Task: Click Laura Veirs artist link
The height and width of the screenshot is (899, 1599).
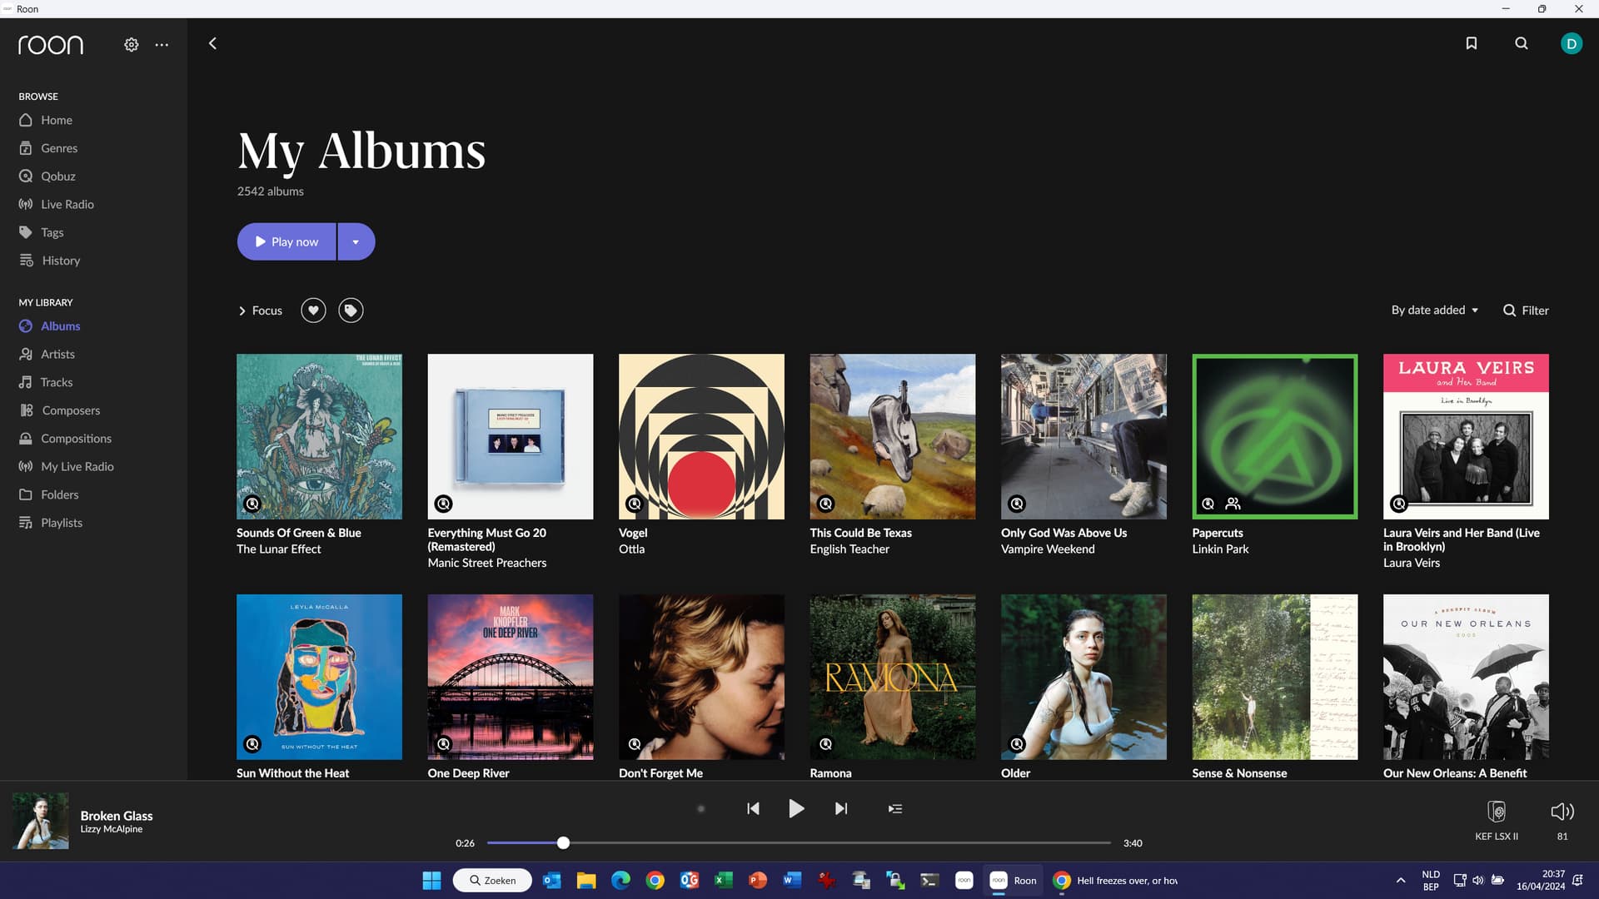Action: 1412,563
